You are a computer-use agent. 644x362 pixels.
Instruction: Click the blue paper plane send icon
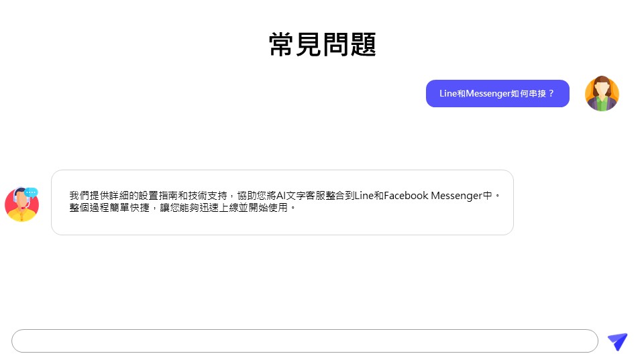(617, 341)
